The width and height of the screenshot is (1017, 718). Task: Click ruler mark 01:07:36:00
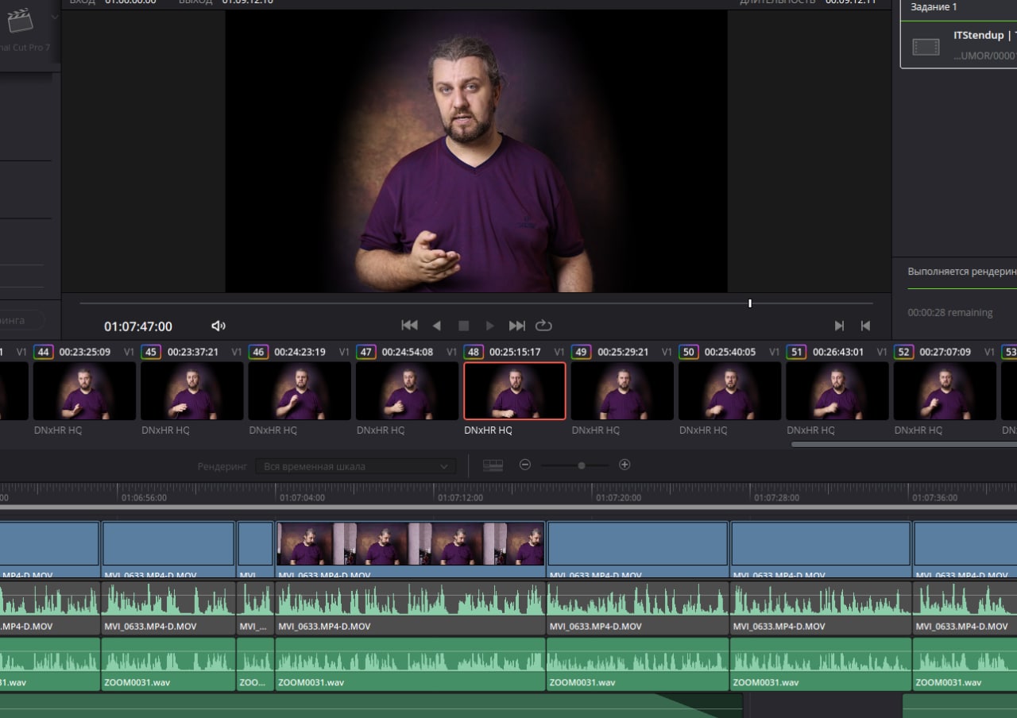coord(935,498)
